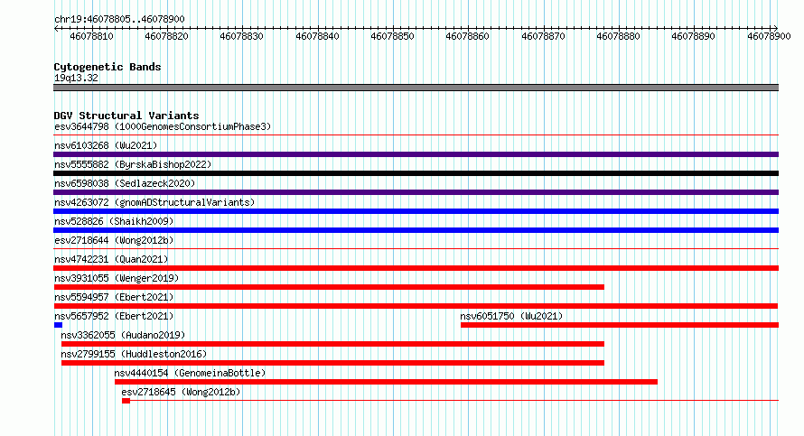
Task: Click the red nsv6051750 variant bar
Action: click(x=620, y=325)
